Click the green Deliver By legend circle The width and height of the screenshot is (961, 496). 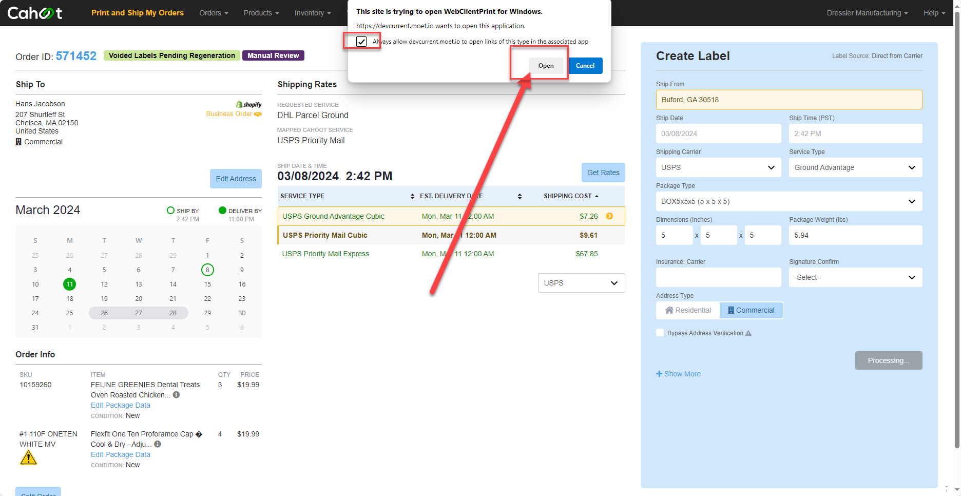tap(222, 211)
